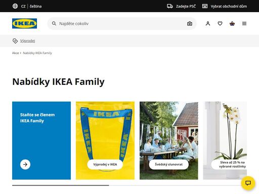The width and height of the screenshot is (259, 194).
Task: Go to Akce breadcrumb
Action: tap(15, 53)
